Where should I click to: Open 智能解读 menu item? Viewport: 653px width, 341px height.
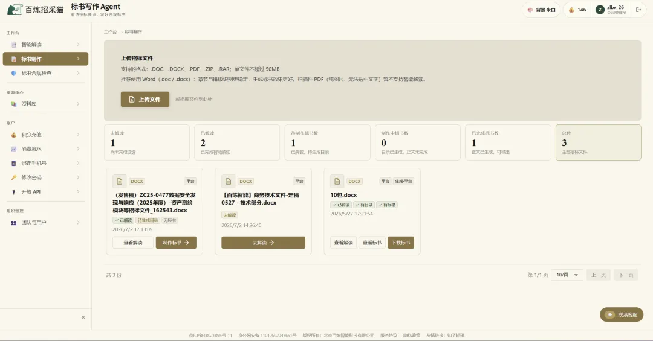(45, 45)
